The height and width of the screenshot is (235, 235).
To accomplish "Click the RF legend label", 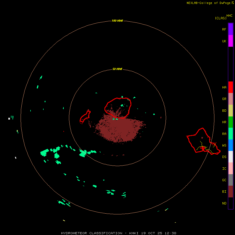I will click(x=224, y=29).
